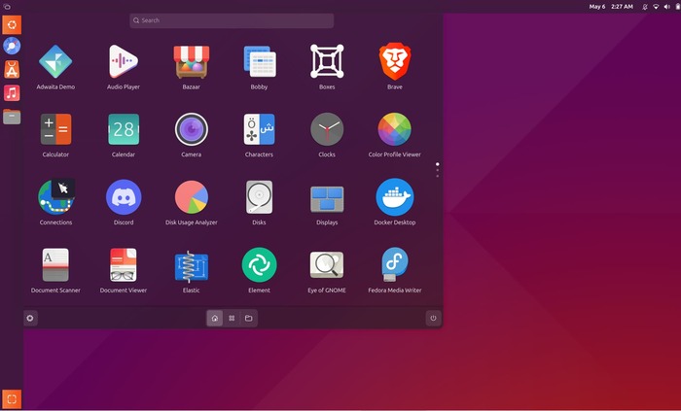Open Disk Usage Analyzer
This screenshot has width=681, height=411.
click(191, 197)
